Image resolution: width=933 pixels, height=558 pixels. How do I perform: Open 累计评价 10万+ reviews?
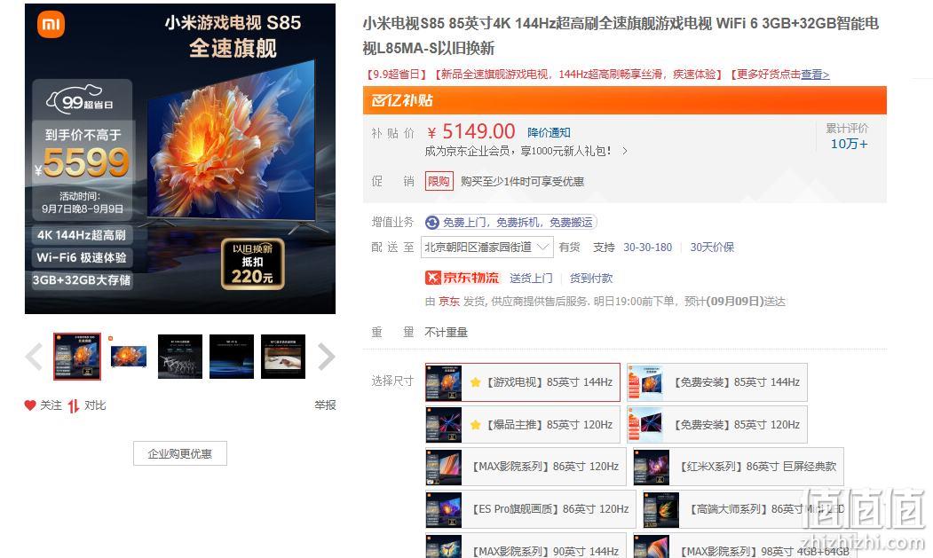click(849, 137)
